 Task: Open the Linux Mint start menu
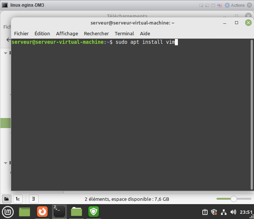[7, 212]
